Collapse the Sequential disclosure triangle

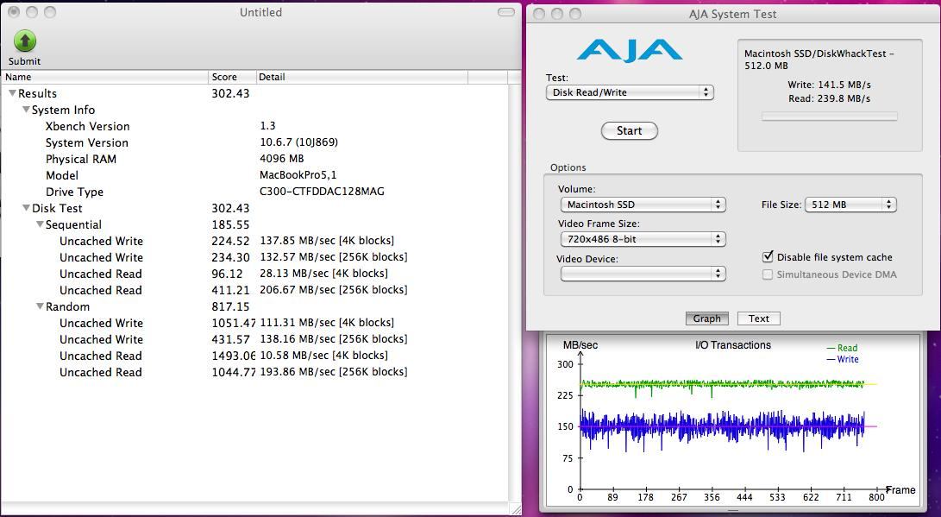[x=40, y=224]
